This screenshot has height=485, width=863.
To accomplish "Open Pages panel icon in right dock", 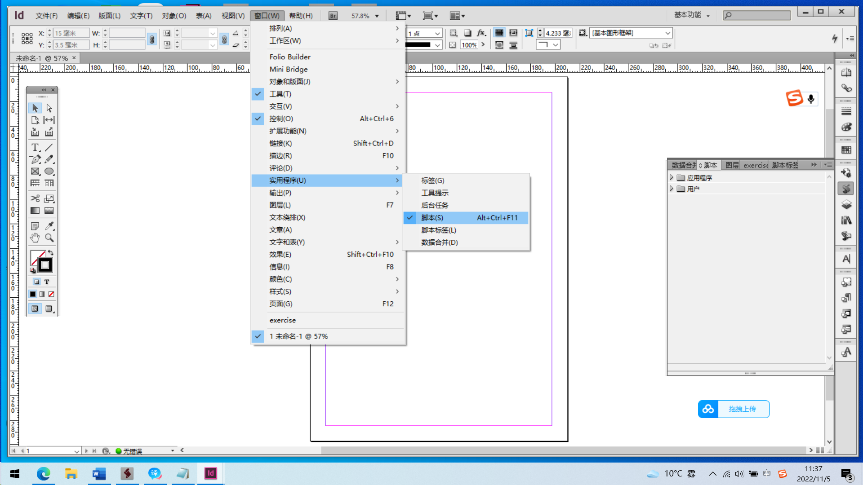I will [x=846, y=73].
